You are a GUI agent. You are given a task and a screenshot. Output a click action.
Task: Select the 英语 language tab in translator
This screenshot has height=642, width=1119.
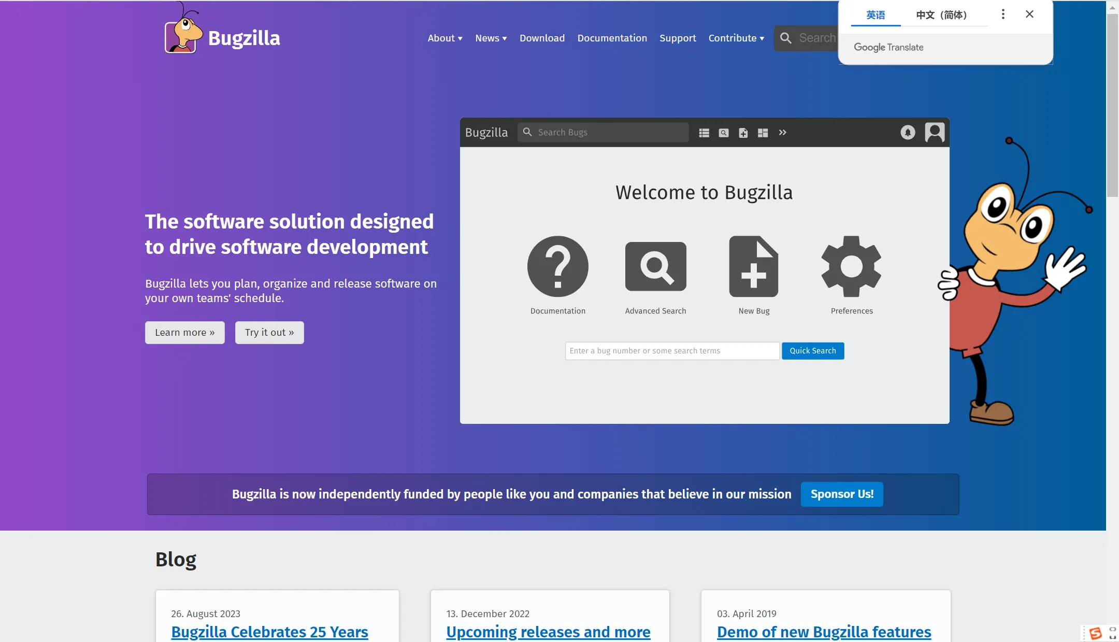[876, 14]
